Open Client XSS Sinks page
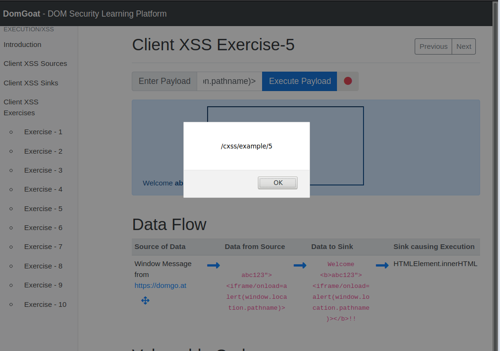 click(x=31, y=83)
